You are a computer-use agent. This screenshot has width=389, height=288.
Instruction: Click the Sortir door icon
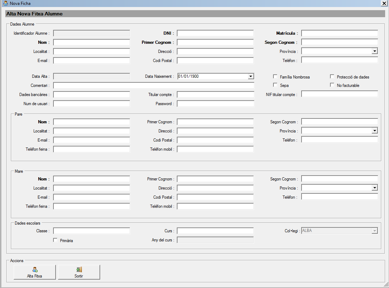point(79,269)
